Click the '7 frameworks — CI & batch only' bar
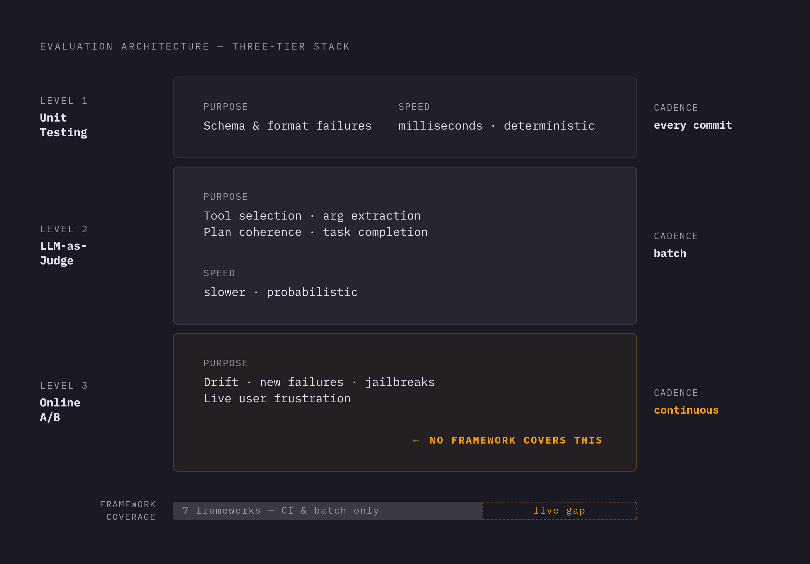The width and height of the screenshot is (810, 564). (x=327, y=511)
